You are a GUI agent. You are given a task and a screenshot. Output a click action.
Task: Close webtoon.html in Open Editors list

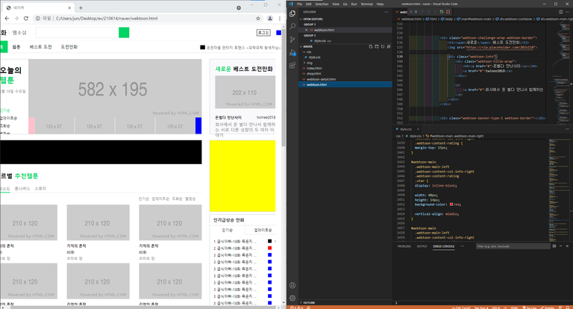[306, 30]
